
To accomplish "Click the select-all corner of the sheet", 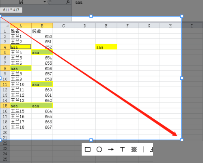I will pos(5,25).
